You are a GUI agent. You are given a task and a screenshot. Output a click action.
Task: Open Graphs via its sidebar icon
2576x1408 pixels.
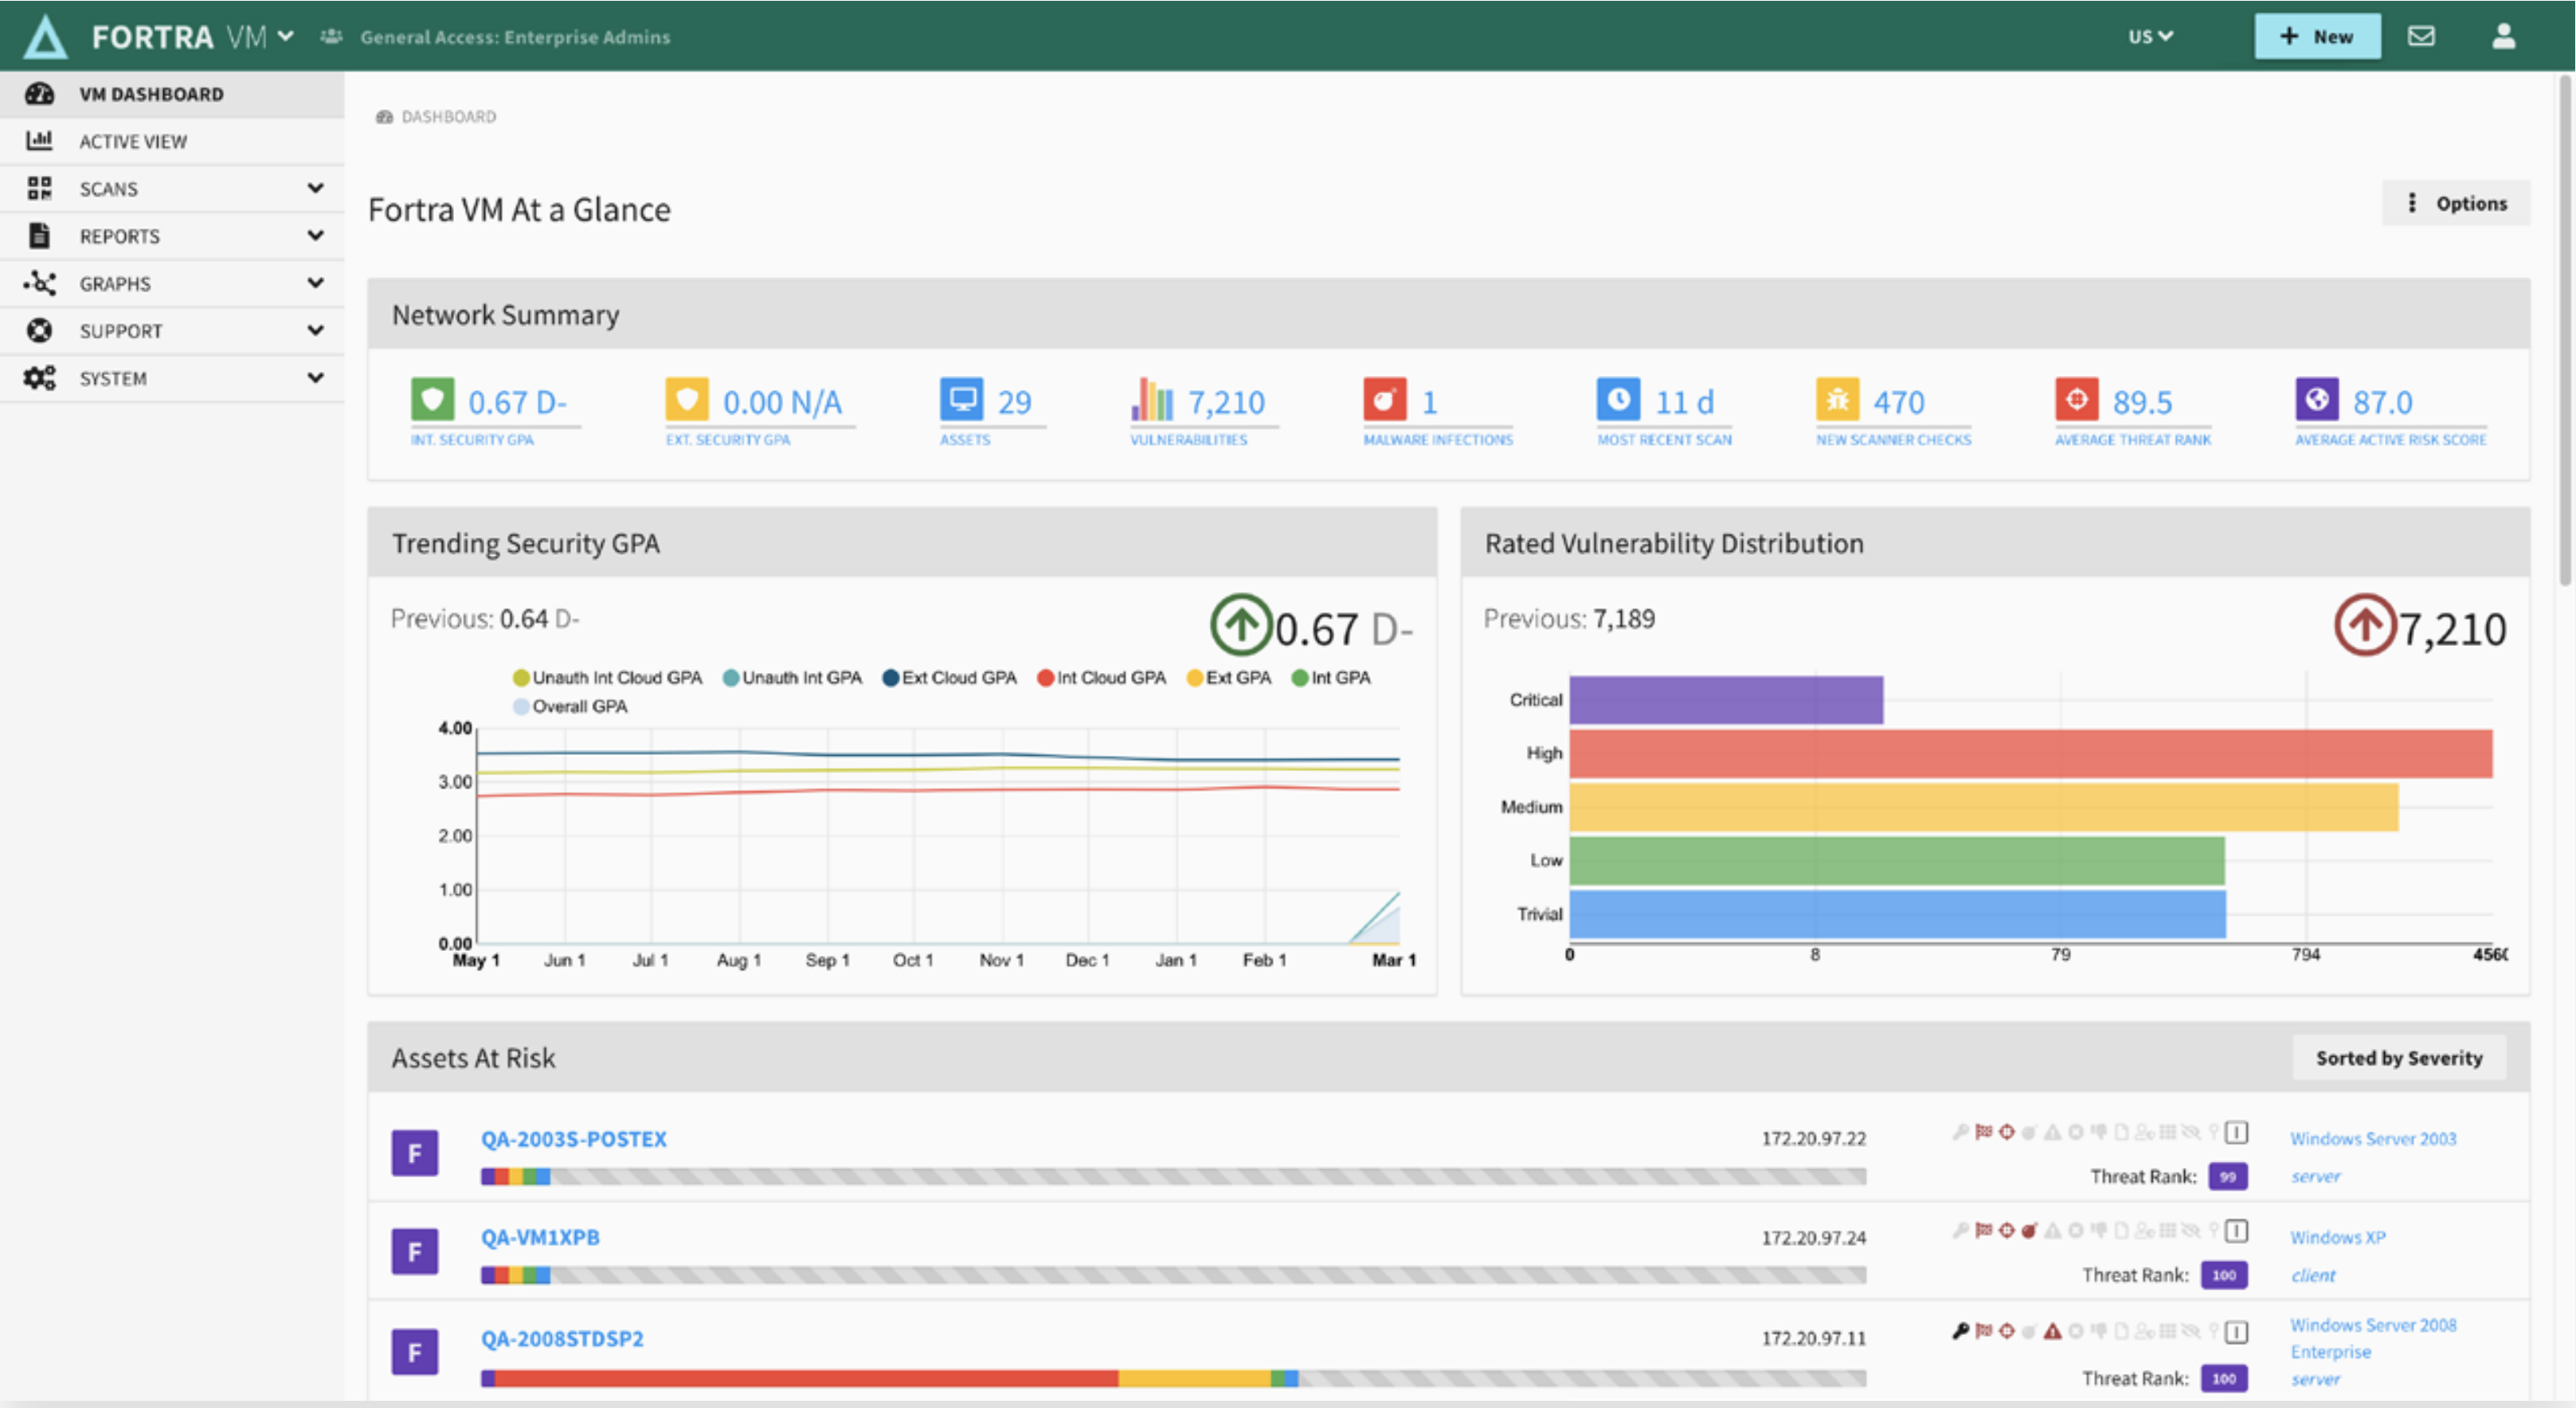coord(40,283)
